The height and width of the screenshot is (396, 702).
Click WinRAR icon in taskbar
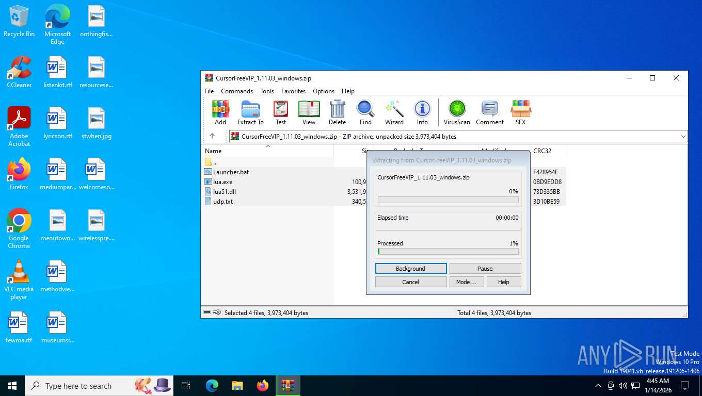coord(288,386)
